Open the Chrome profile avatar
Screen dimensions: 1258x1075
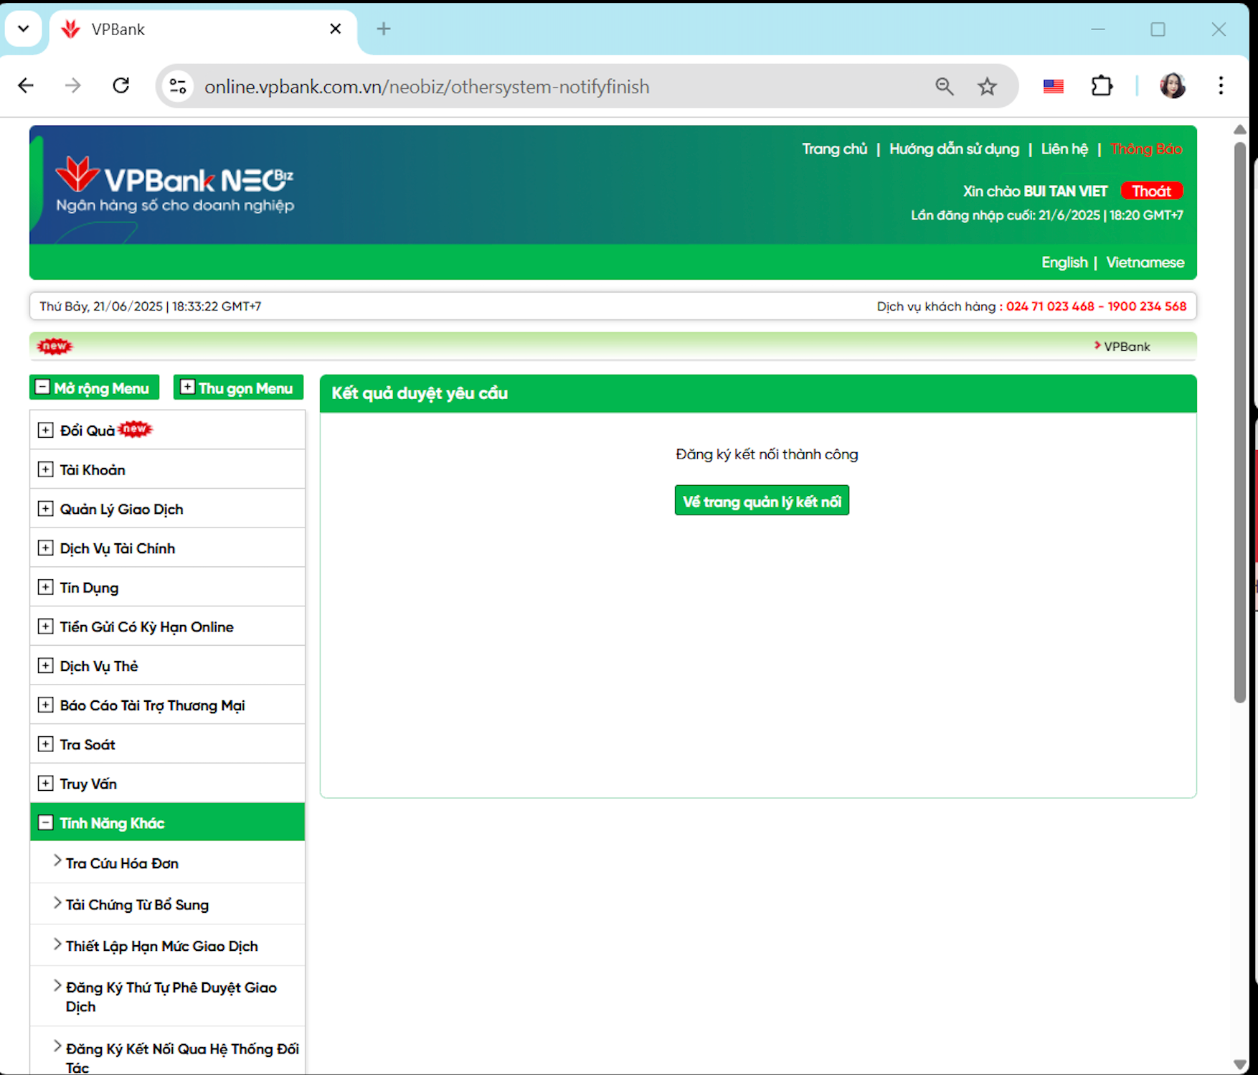1172,86
